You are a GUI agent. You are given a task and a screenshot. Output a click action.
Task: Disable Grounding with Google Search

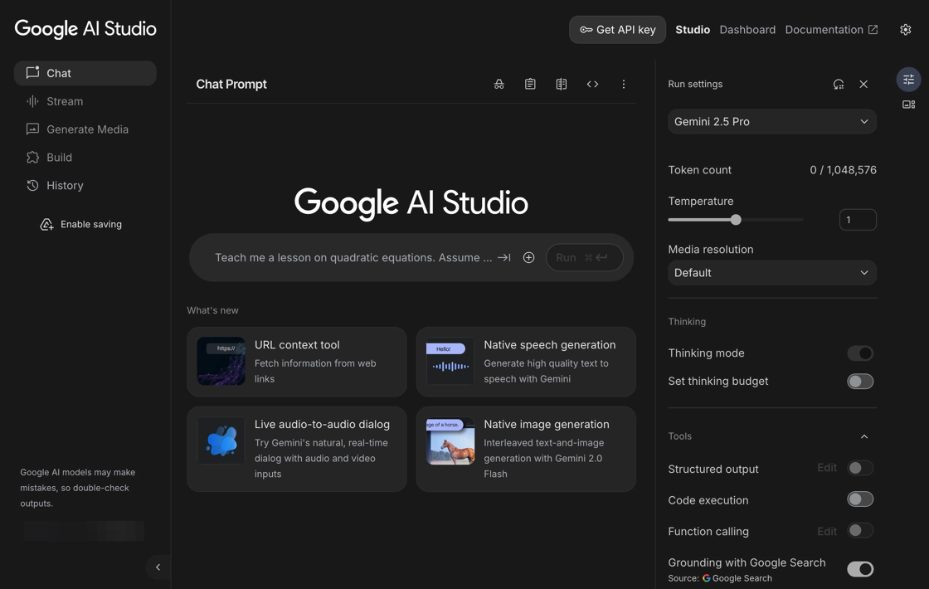click(860, 569)
